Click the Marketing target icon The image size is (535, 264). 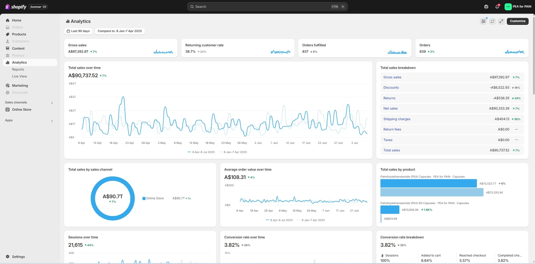(x=8, y=86)
